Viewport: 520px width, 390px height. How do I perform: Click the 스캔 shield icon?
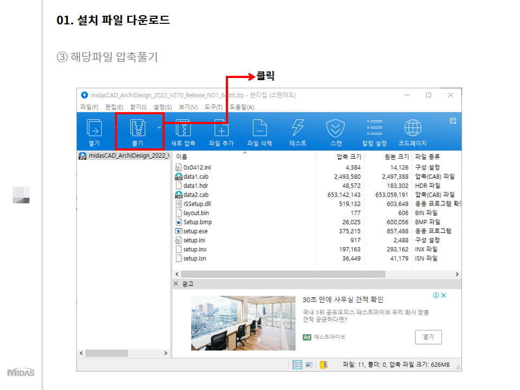coord(336,128)
